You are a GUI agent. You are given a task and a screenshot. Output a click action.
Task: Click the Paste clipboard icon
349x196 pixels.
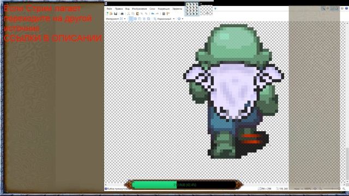[137, 14]
